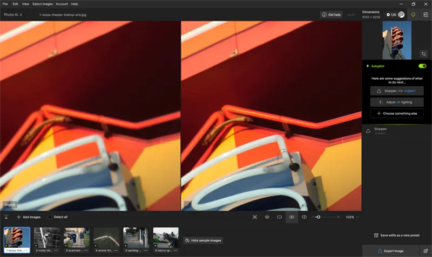Open the 100% zoom level dropdown
The image size is (432, 257).
tap(352, 217)
